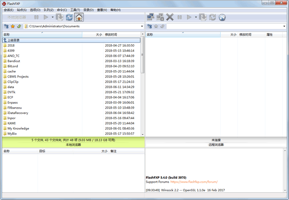Open dropdown arrow beside local play button
The width and height of the screenshot is (289, 200).
(x=52, y=17)
